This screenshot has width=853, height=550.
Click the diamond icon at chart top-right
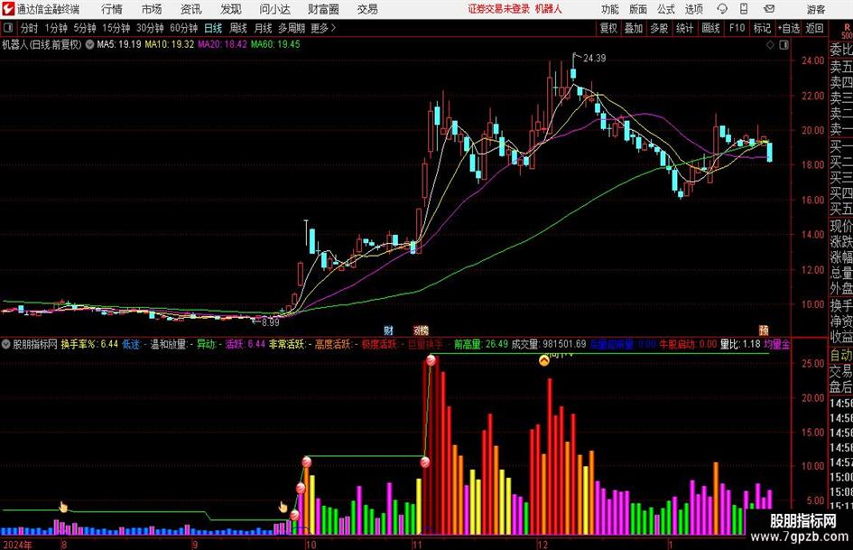(x=770, y=45)
